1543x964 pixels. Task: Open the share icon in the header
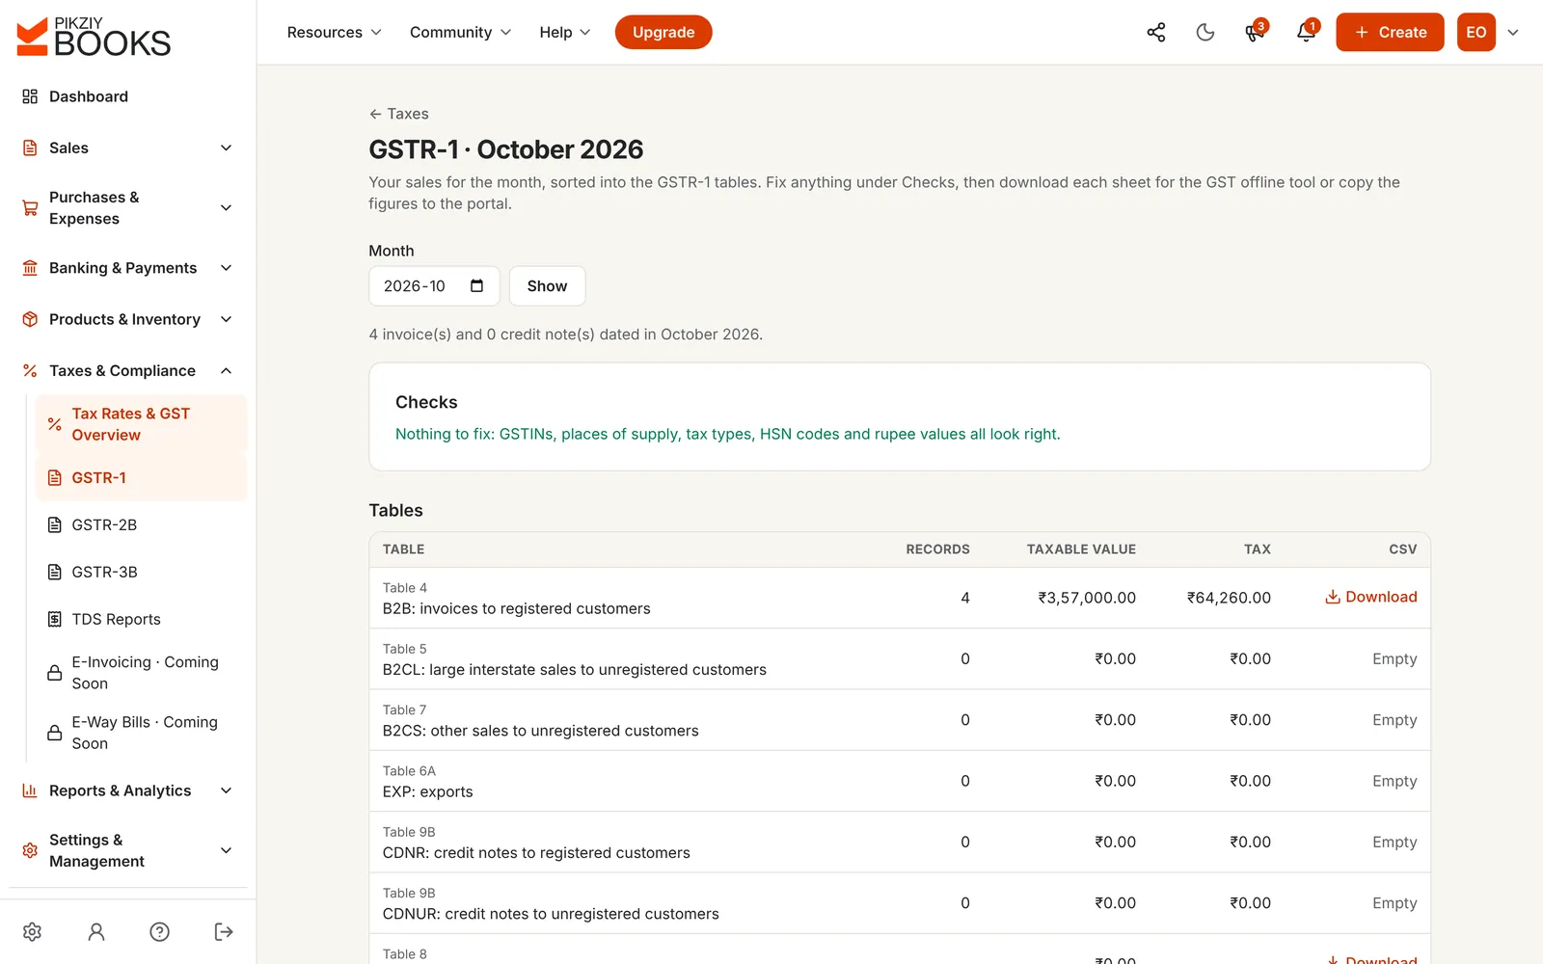[x=1156, y=32]
